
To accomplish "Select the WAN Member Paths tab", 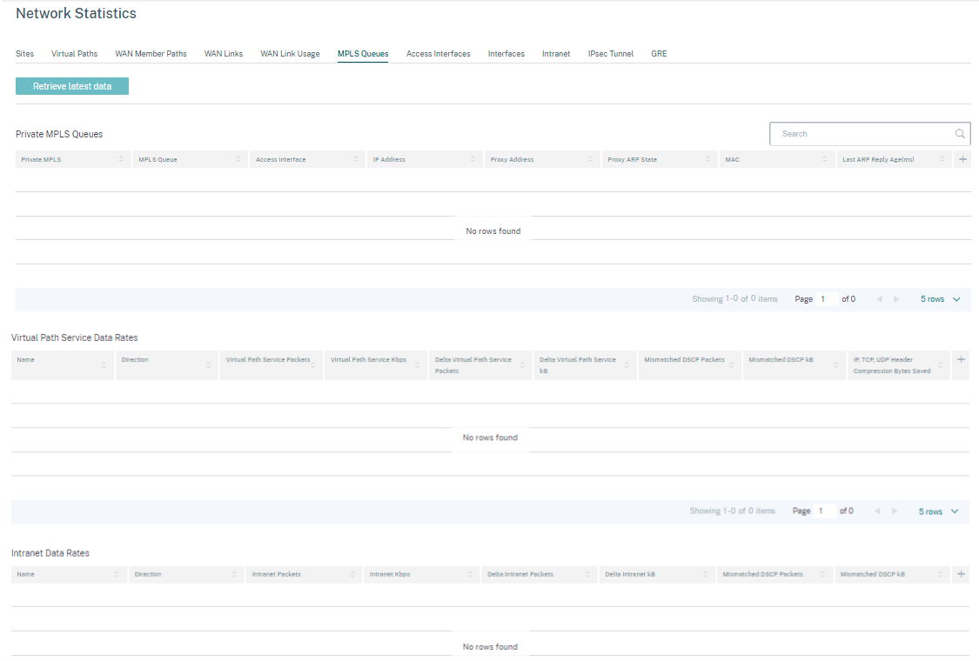I will 151,54.
